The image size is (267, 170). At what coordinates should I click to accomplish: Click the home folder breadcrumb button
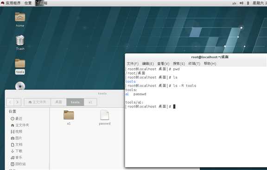click(38, 102)
